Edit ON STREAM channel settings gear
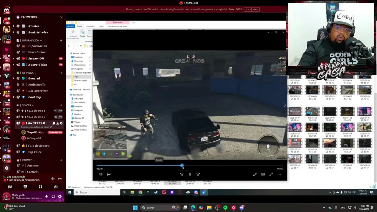377x212 pixels. click(x=61, y=123)
